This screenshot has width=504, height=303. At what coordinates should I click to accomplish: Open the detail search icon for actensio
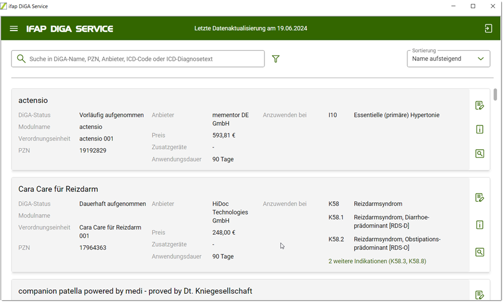pos(479,154)
